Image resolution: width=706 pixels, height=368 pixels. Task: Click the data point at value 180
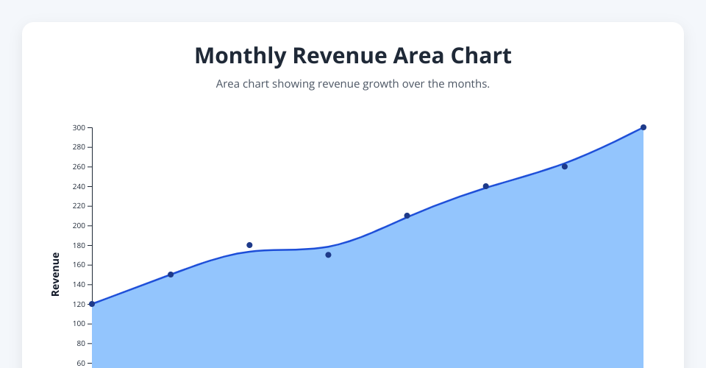point(249,245)
